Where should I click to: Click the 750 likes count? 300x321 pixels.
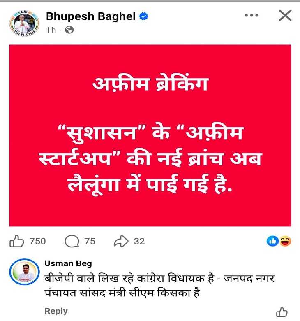(x=37, y=241)
